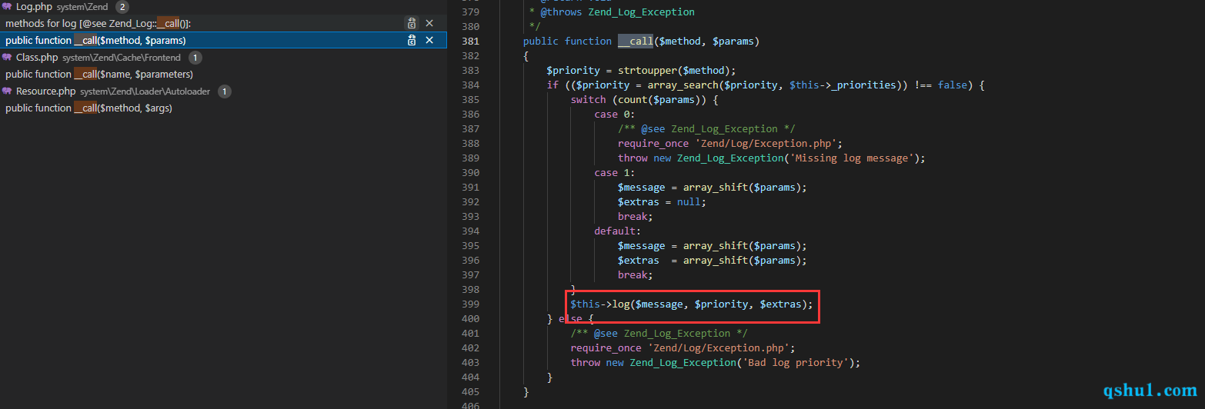The image size is (1205, 409).
Task: Click line number 381 in the gutter
Action: point(471,42)
